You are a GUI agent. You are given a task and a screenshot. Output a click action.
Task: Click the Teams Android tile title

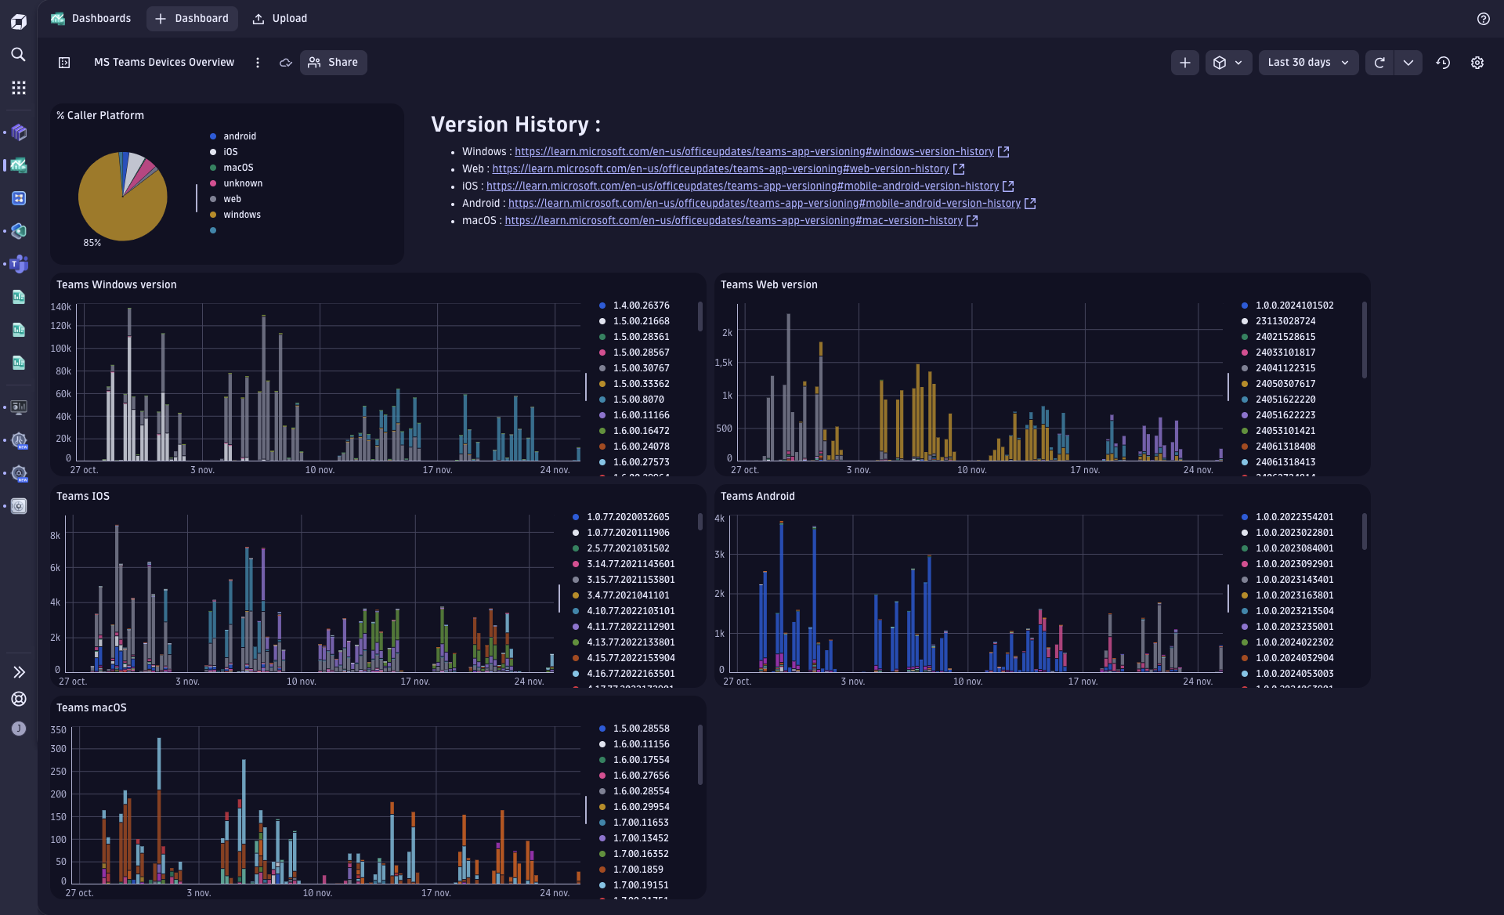[757, 497]
